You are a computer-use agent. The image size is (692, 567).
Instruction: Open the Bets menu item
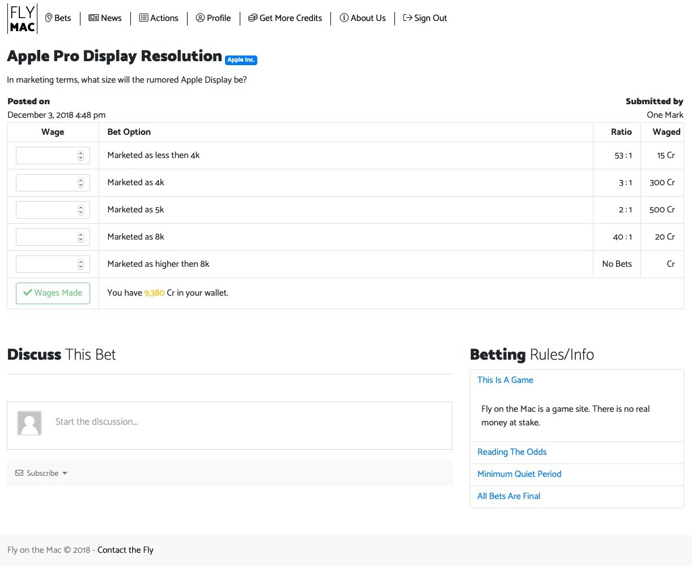[59, 18]
